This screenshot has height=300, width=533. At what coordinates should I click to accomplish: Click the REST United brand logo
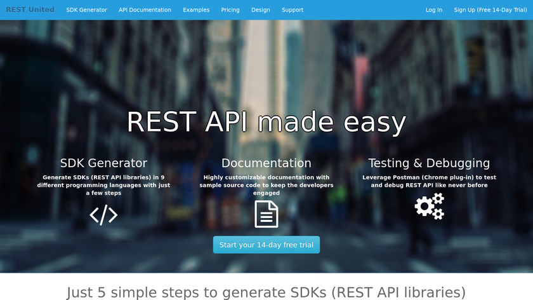click(x=30, y=10)
